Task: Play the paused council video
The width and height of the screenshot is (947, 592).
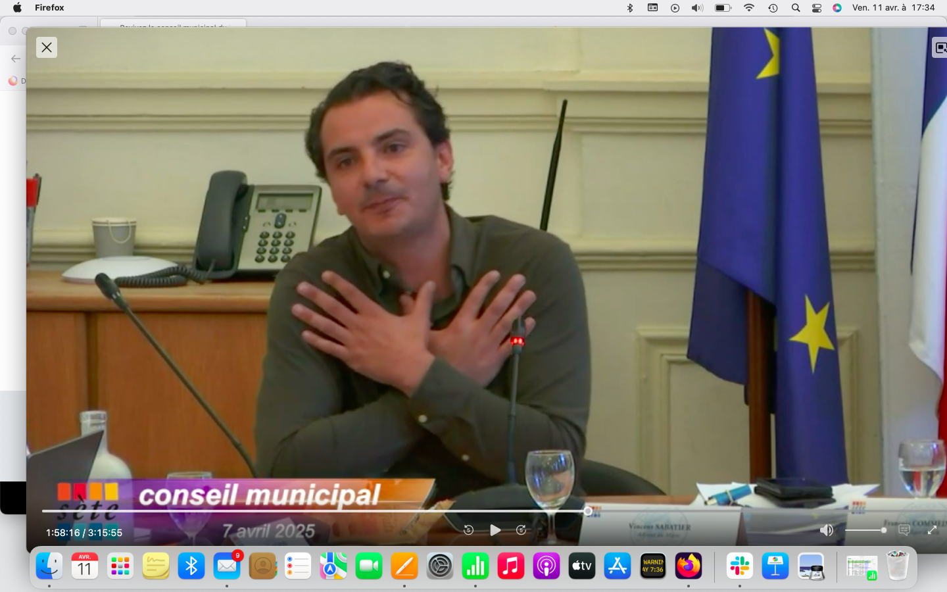Action: point(495,530)
